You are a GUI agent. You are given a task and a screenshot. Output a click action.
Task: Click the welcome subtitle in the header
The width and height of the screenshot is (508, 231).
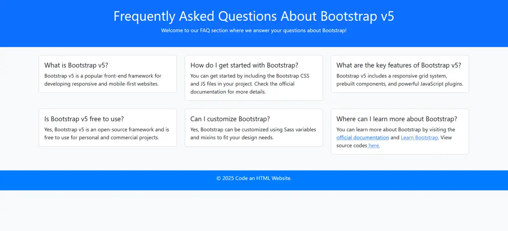pyautogui.click(x=254, y=30)
